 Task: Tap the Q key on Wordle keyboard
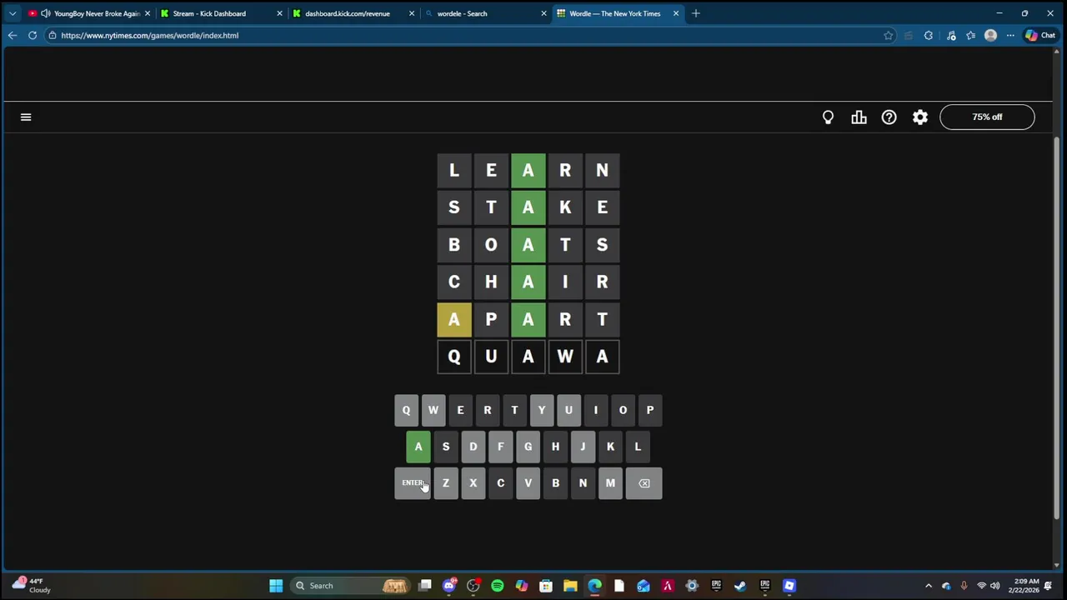[406, 410]
